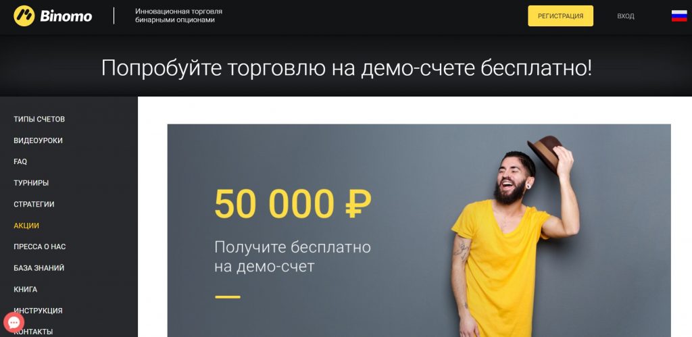Open the КНИГА sidebar link
This screenshot has height=337, width=692.
tap(25, 289)
